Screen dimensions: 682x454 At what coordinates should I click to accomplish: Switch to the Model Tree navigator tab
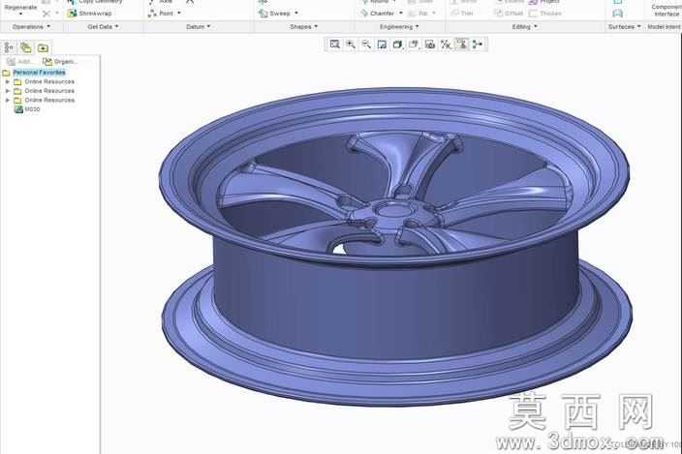9,47
